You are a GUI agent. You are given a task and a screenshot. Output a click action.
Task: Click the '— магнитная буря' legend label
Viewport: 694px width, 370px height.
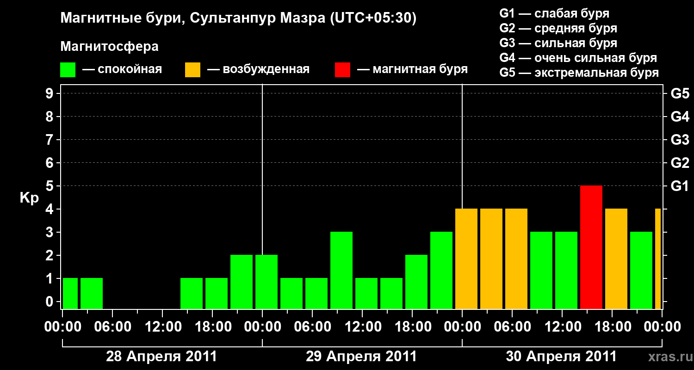point(413,70)
